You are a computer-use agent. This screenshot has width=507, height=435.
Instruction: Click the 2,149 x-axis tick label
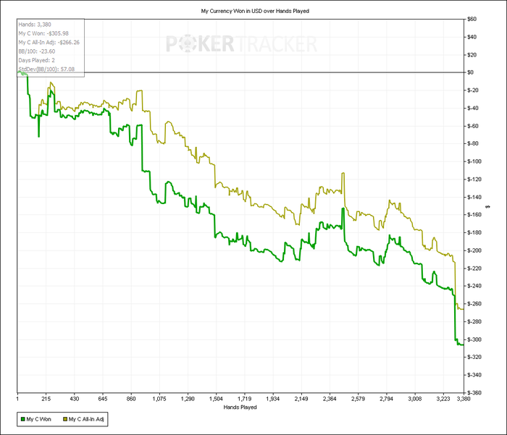pyautogui.click(x=301, y=399)
